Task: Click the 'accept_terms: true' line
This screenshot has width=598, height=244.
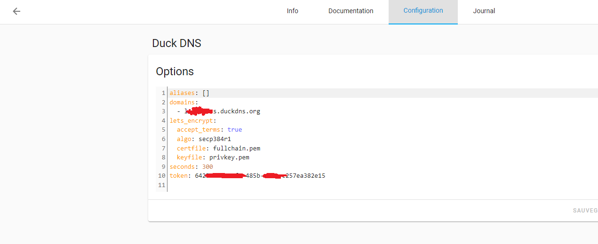Action: (209, 130)
